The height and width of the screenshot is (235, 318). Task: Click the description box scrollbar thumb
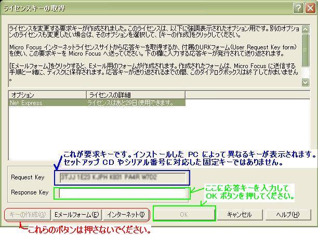[305, 50]
